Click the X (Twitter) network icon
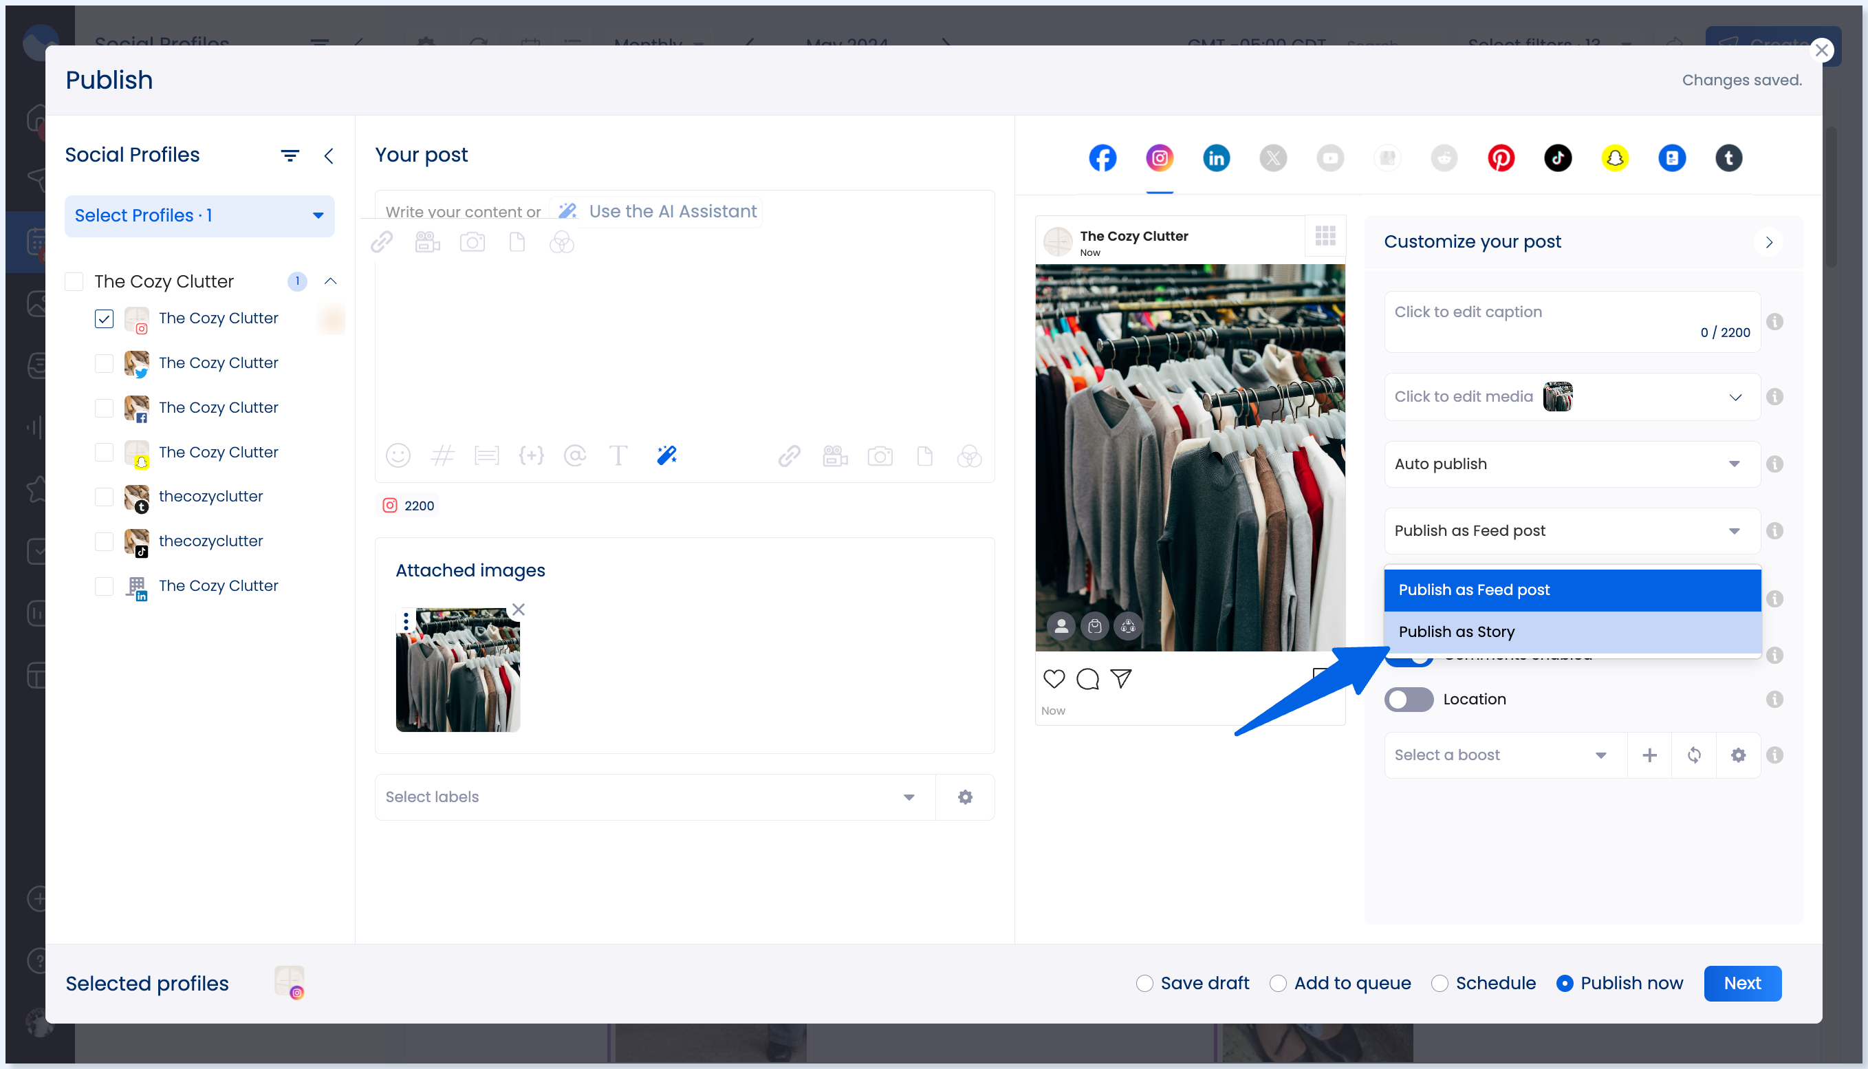The width and height of the screenshot is (1868, 1069). [1274, 158]
